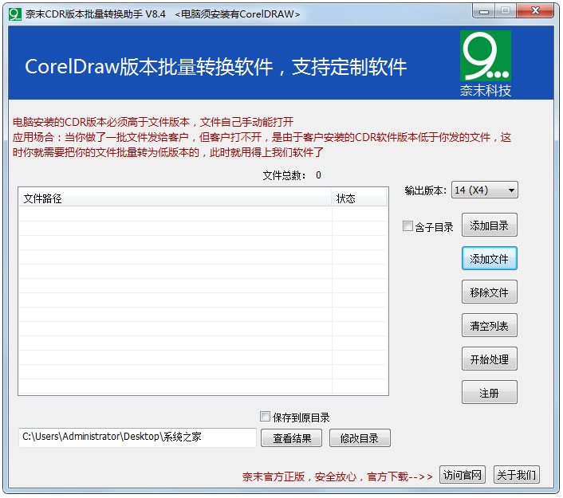
Task: Start conversion with 开始处理
Action: (489, 359)
